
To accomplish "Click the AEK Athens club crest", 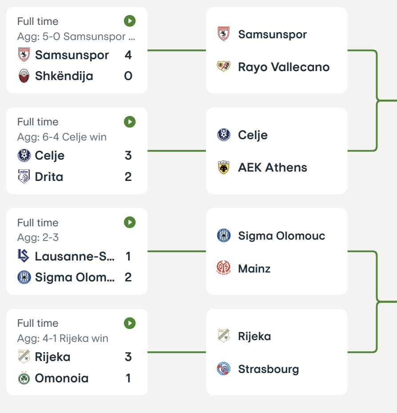I will tap(223, 168).
